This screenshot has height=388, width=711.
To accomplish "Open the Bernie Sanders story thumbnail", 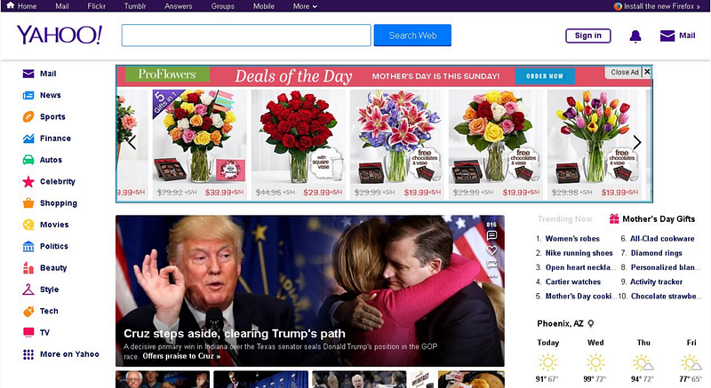I will pos(163,379).
